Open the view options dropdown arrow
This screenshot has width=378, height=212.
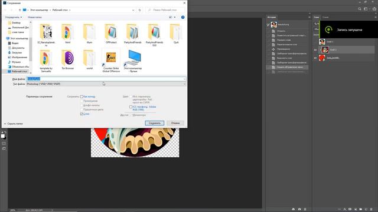click(x=175, y=17)
